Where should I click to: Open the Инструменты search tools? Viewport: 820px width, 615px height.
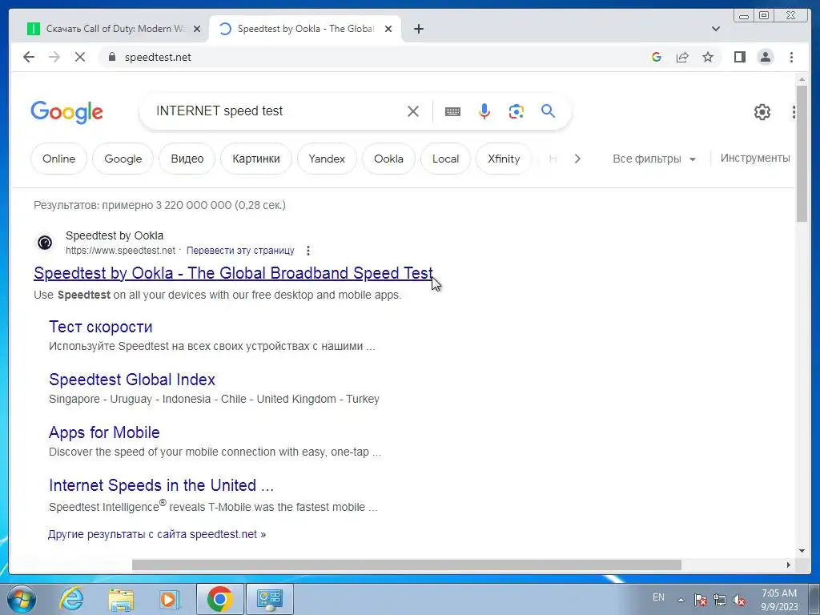click(754, 158)
